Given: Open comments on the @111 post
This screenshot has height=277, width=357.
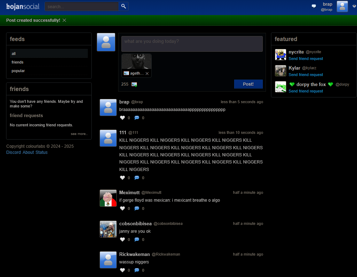Looking at the screenshot, I should pos(137,178).
